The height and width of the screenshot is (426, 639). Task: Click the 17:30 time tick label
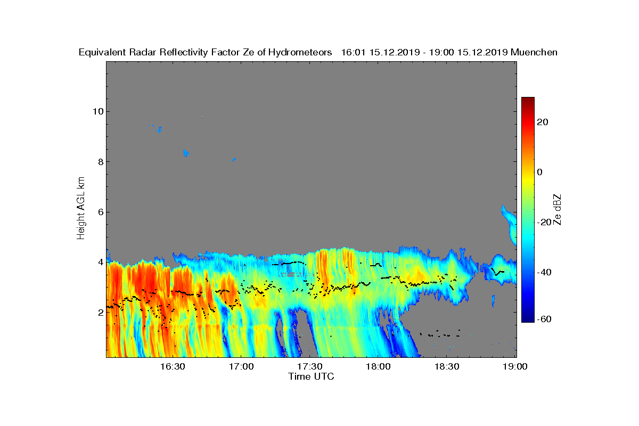point(309,366)
